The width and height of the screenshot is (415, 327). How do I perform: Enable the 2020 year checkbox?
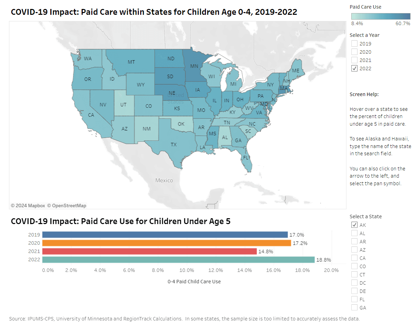[x=354, y=52]
